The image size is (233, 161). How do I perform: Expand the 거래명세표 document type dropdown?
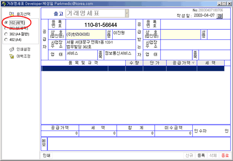[127, 13]
